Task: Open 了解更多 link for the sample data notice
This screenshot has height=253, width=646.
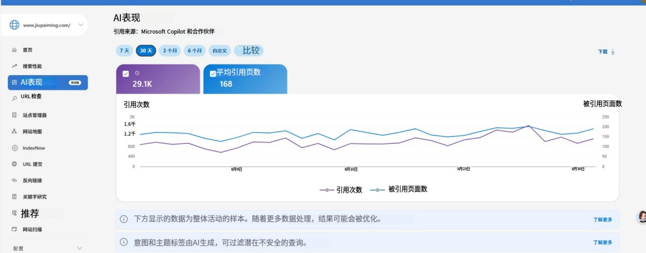Action: pos(602,220)
